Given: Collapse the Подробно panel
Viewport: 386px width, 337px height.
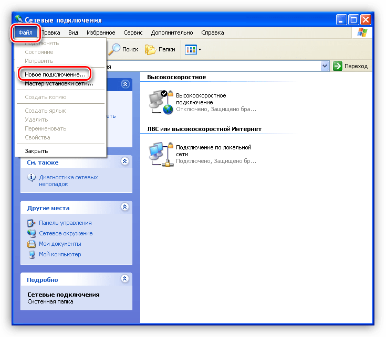Looking at the screenshot, I should [x=125, y=278].
